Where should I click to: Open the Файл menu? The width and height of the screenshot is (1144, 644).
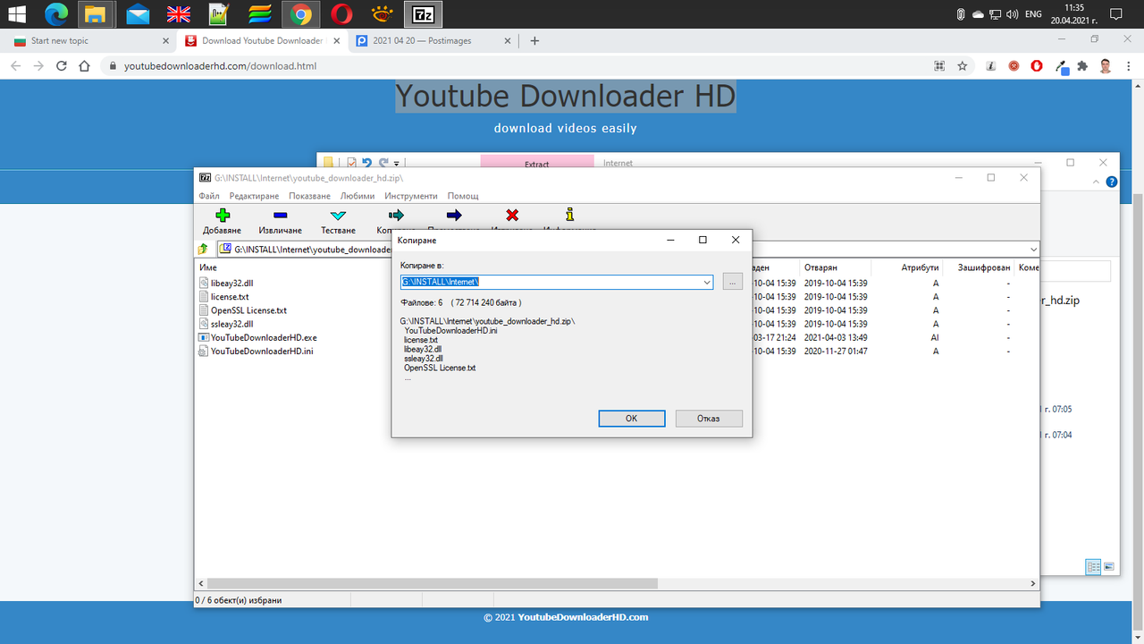pyautogui.click(x=209, y=196)
